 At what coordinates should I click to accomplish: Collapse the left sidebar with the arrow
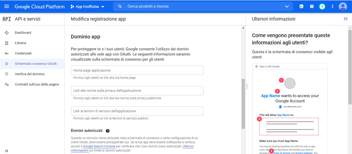(x=6, y=151)
